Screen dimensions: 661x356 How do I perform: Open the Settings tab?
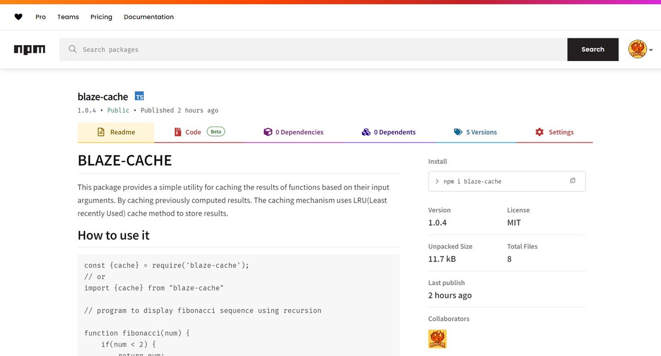click(x=554, y=132)
